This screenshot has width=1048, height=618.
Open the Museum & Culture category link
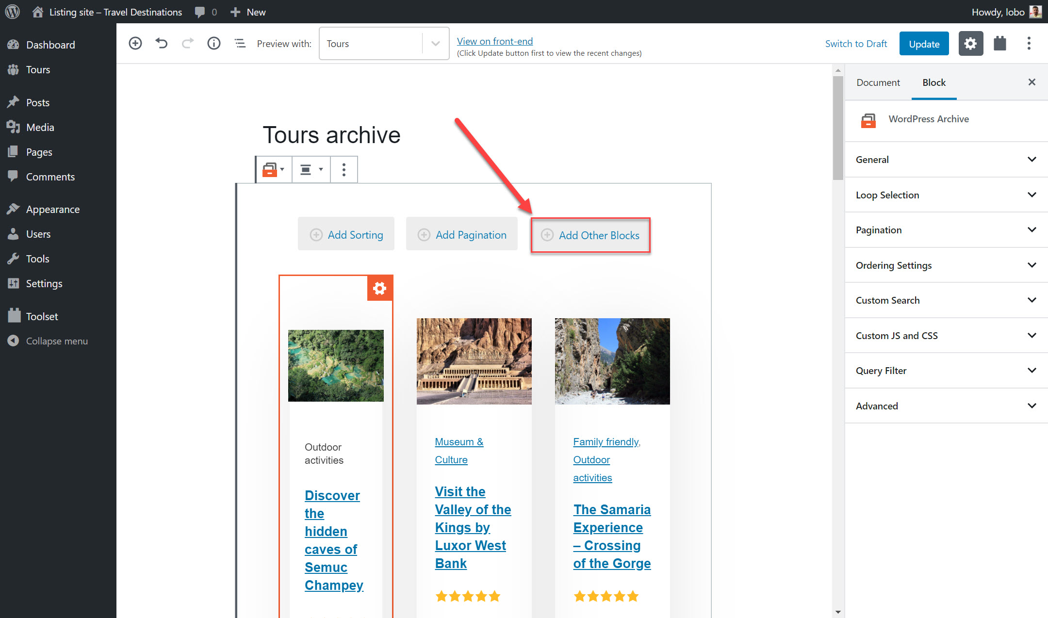[x=459, y=451]
